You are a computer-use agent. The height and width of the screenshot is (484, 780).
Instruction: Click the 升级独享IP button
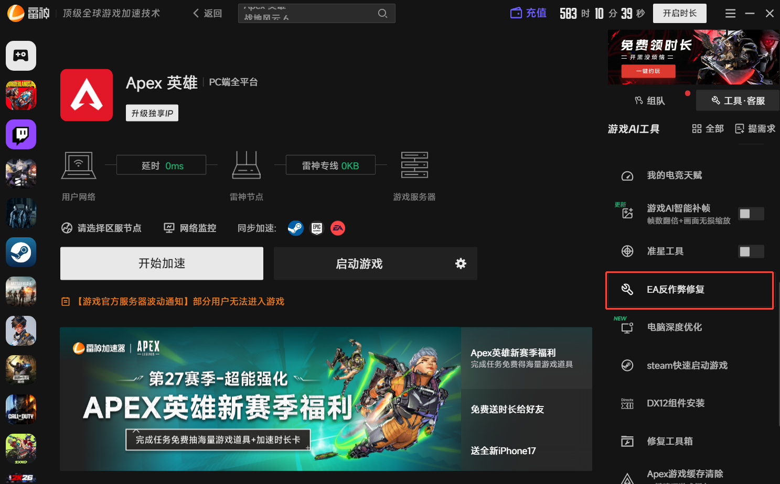tap(152, 113)
